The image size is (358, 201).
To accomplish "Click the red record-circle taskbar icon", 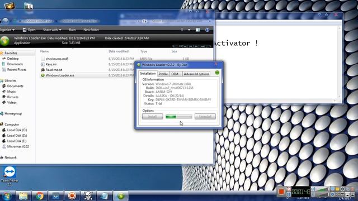I will pos(72,196).
